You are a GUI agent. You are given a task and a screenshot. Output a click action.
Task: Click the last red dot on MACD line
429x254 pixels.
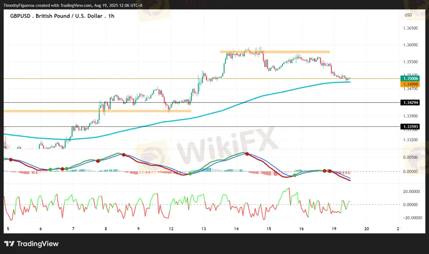329,171
